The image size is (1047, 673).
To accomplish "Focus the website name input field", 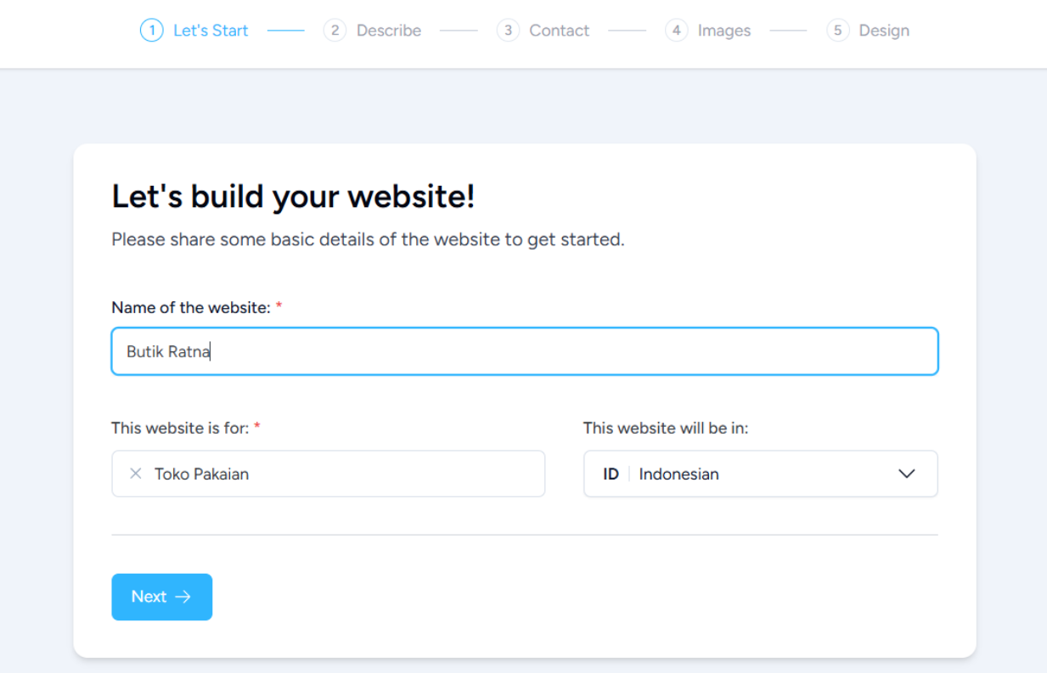I will point(524,351).
